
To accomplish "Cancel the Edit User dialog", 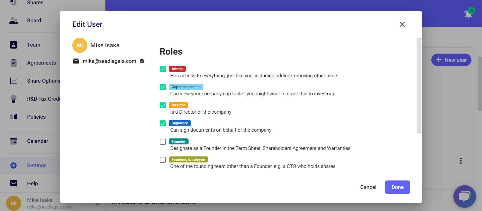I will pos(368,187).
